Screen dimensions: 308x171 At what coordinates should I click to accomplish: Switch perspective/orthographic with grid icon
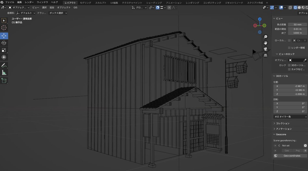tap(266, 55)
